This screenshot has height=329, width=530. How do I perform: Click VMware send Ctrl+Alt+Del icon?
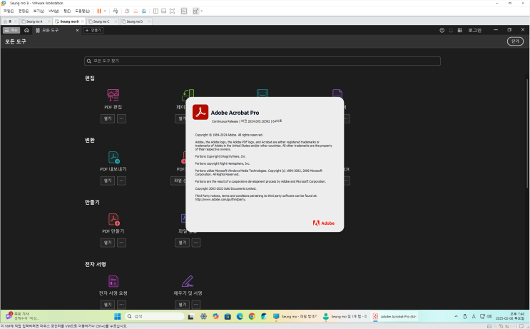(x=116, y=11)
